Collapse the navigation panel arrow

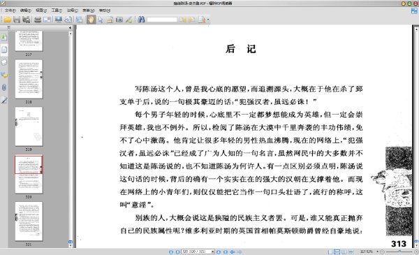70,28
